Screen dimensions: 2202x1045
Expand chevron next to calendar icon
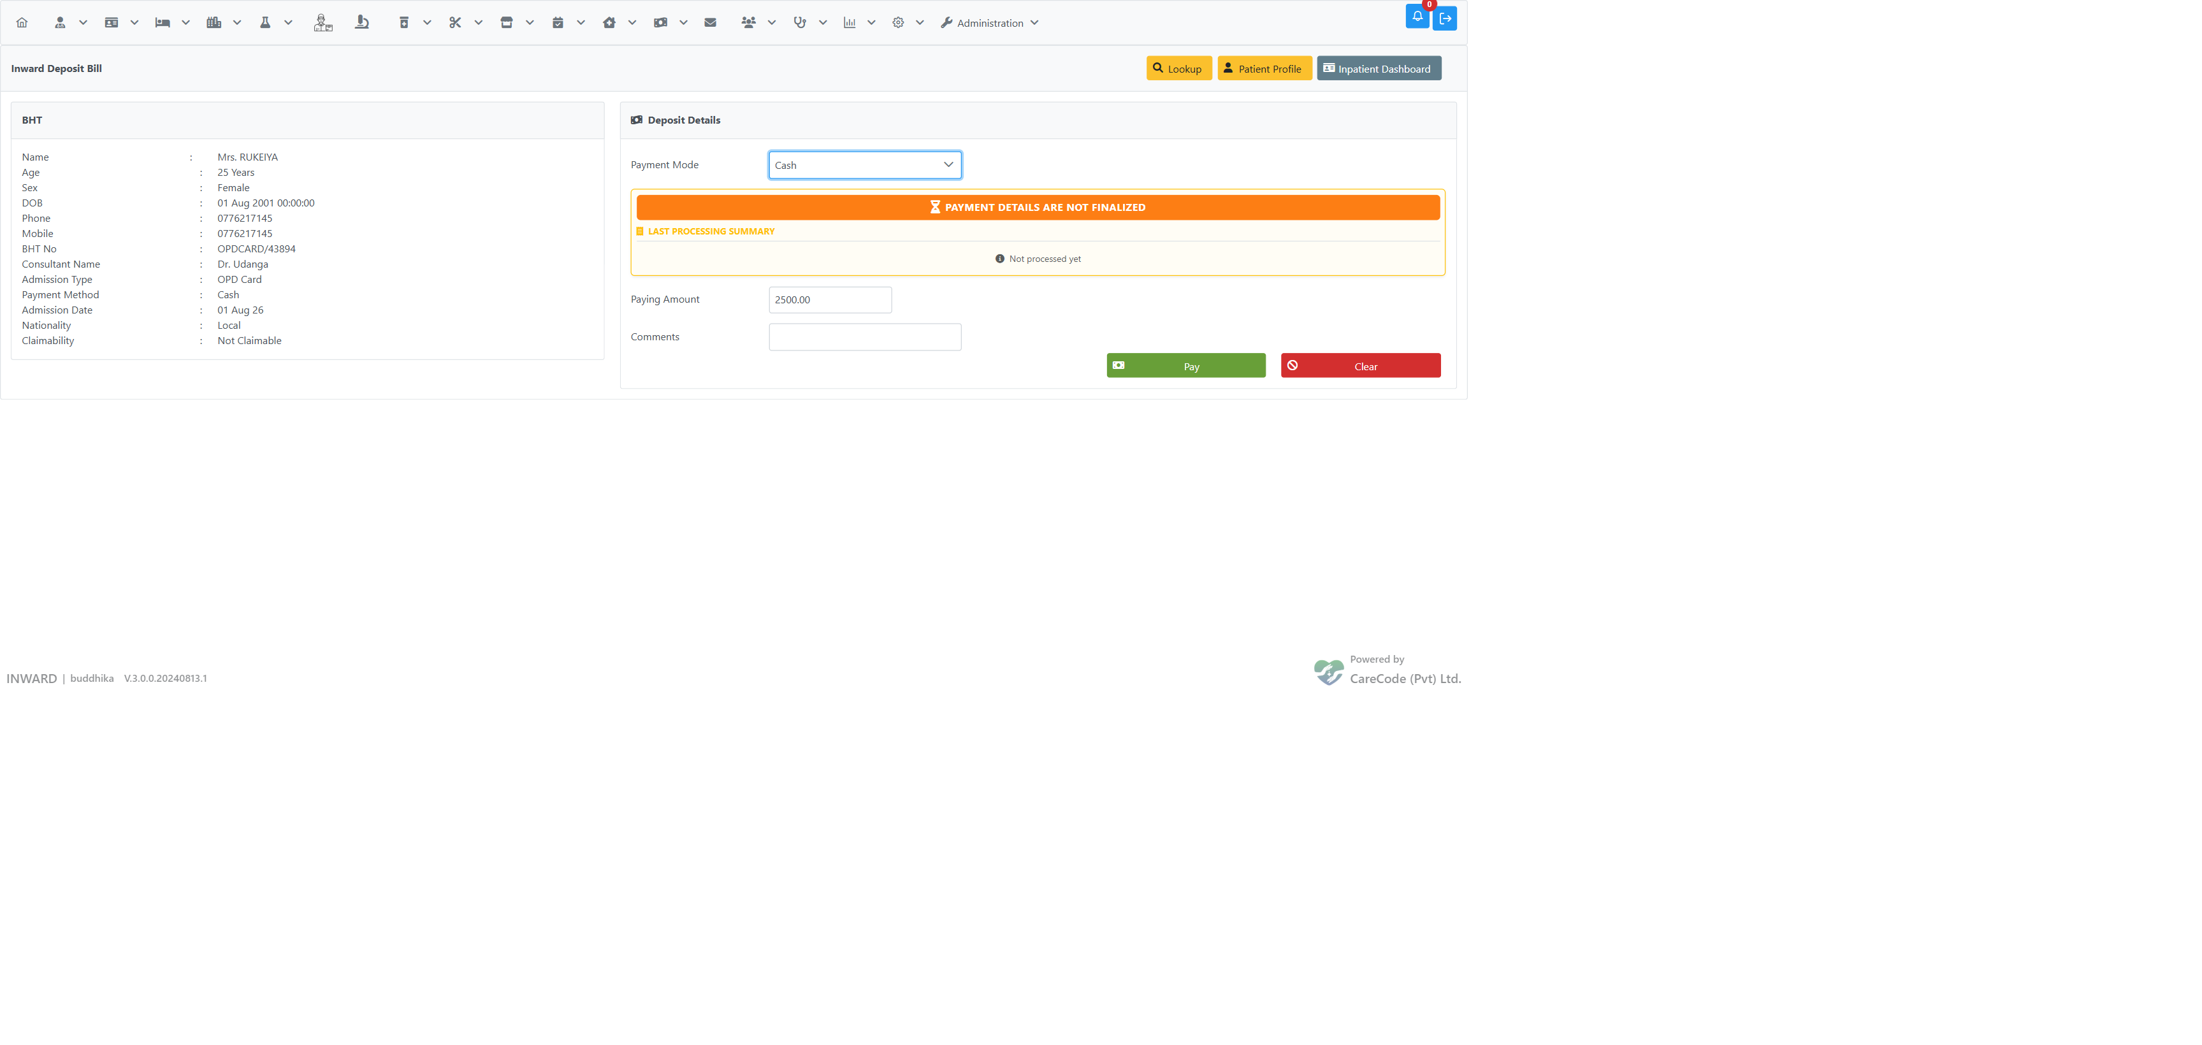click(581, 23)
